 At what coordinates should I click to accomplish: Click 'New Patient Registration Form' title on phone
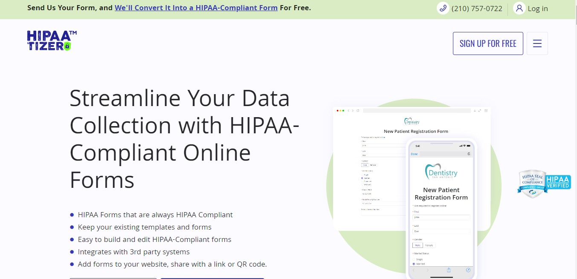pyautogui.click(x=441, y=194)
